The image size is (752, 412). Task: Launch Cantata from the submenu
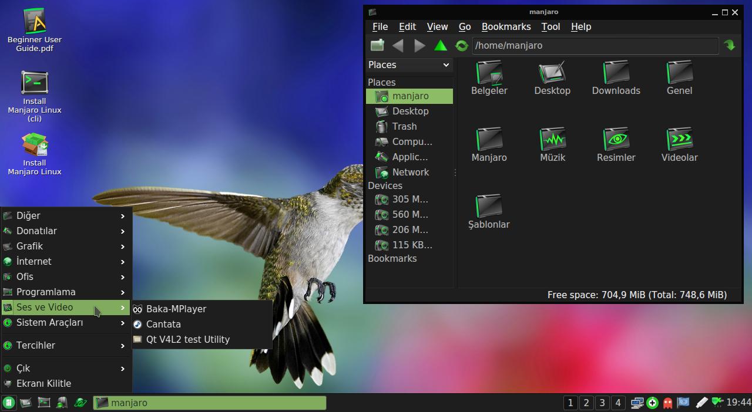pos(202,324)
